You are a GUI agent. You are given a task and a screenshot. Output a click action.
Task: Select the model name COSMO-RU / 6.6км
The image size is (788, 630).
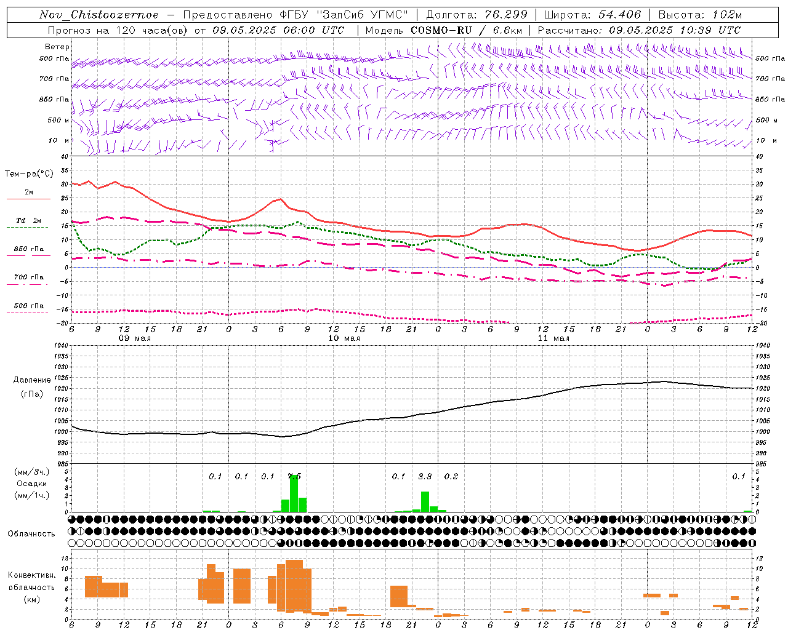pyautogui.click(x=467, y=30)
